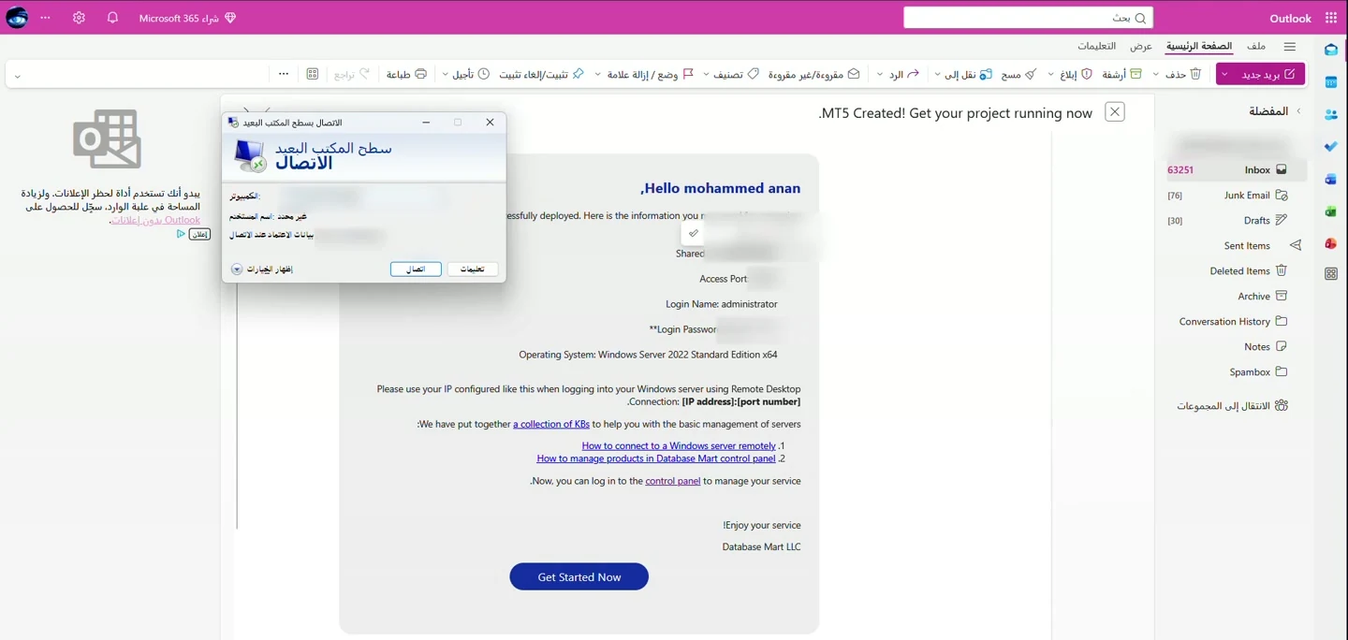
Task: Show options in Remote Desktop dialog
Action: pyautogui.click(x=262, y=269)
